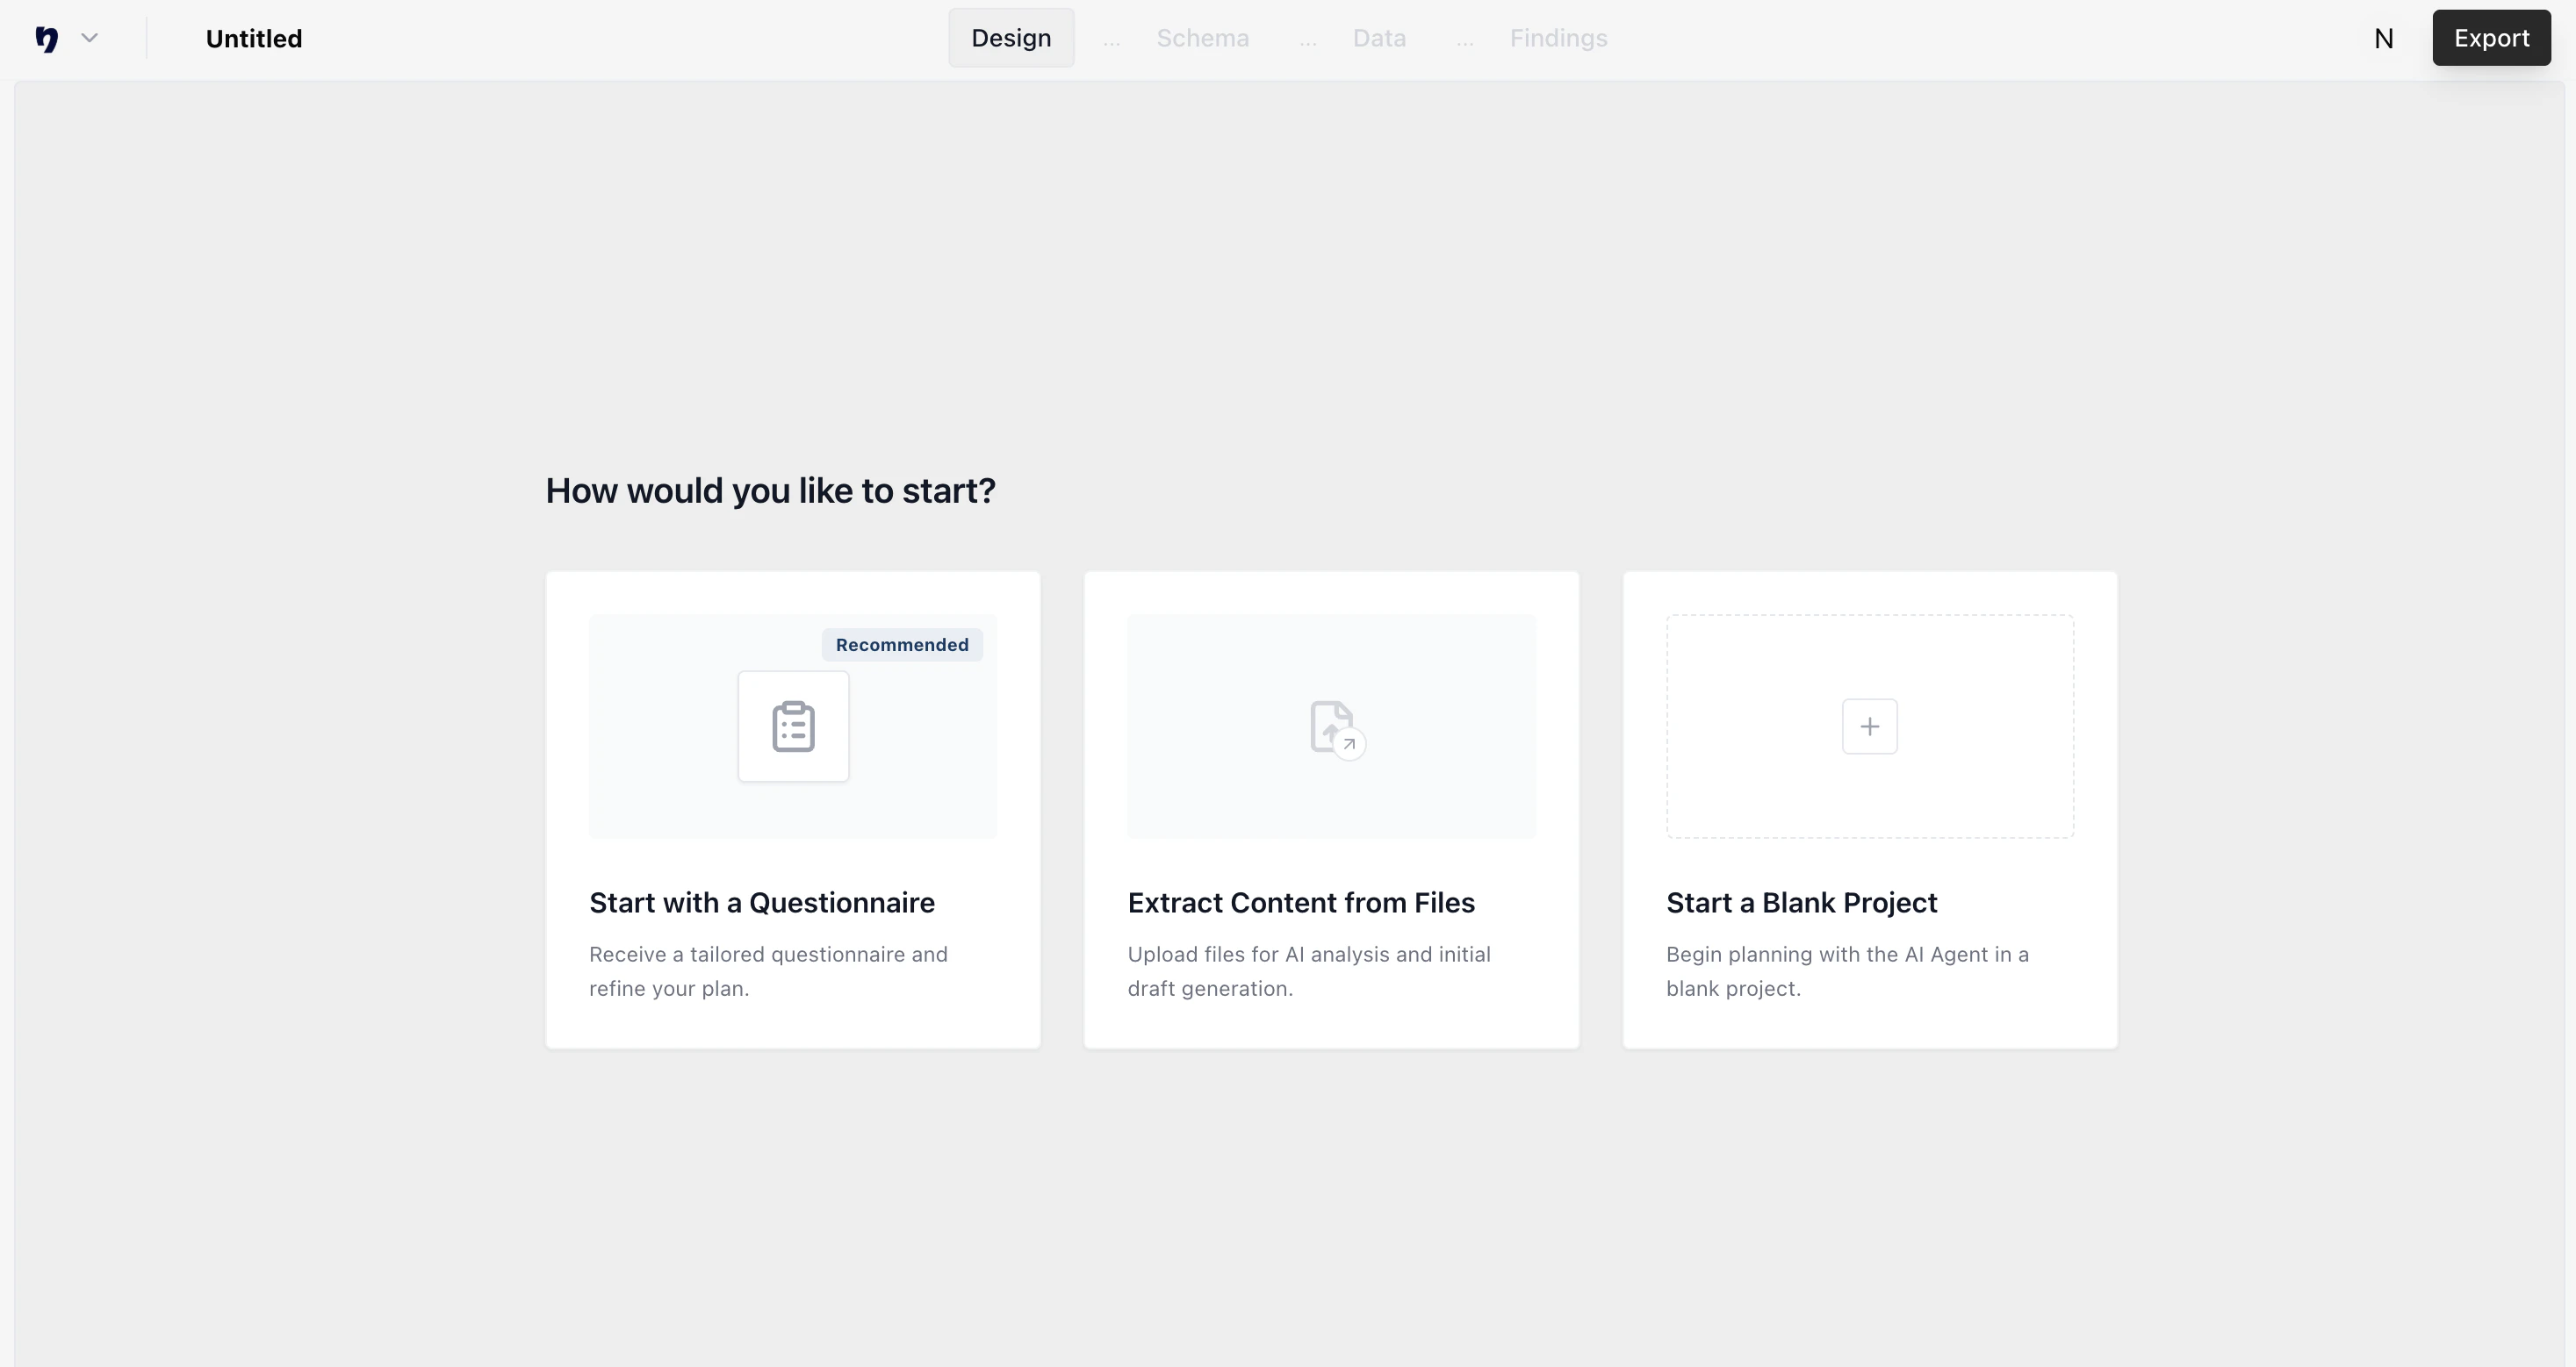Select Start with a Questionnaire heading
2576x1367 pixels.
pos(761,902)
